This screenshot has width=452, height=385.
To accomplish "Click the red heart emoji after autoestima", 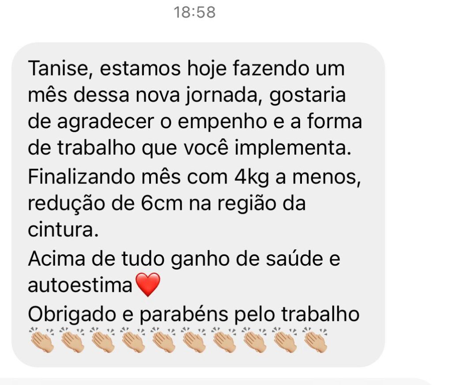I will click(147, 285).
